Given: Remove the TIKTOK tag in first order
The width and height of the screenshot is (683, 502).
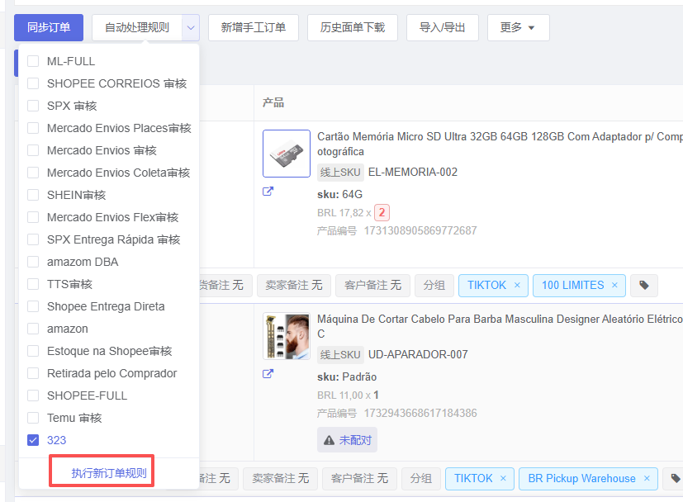Looking at the screenshot, I should [x=517, y=286].
